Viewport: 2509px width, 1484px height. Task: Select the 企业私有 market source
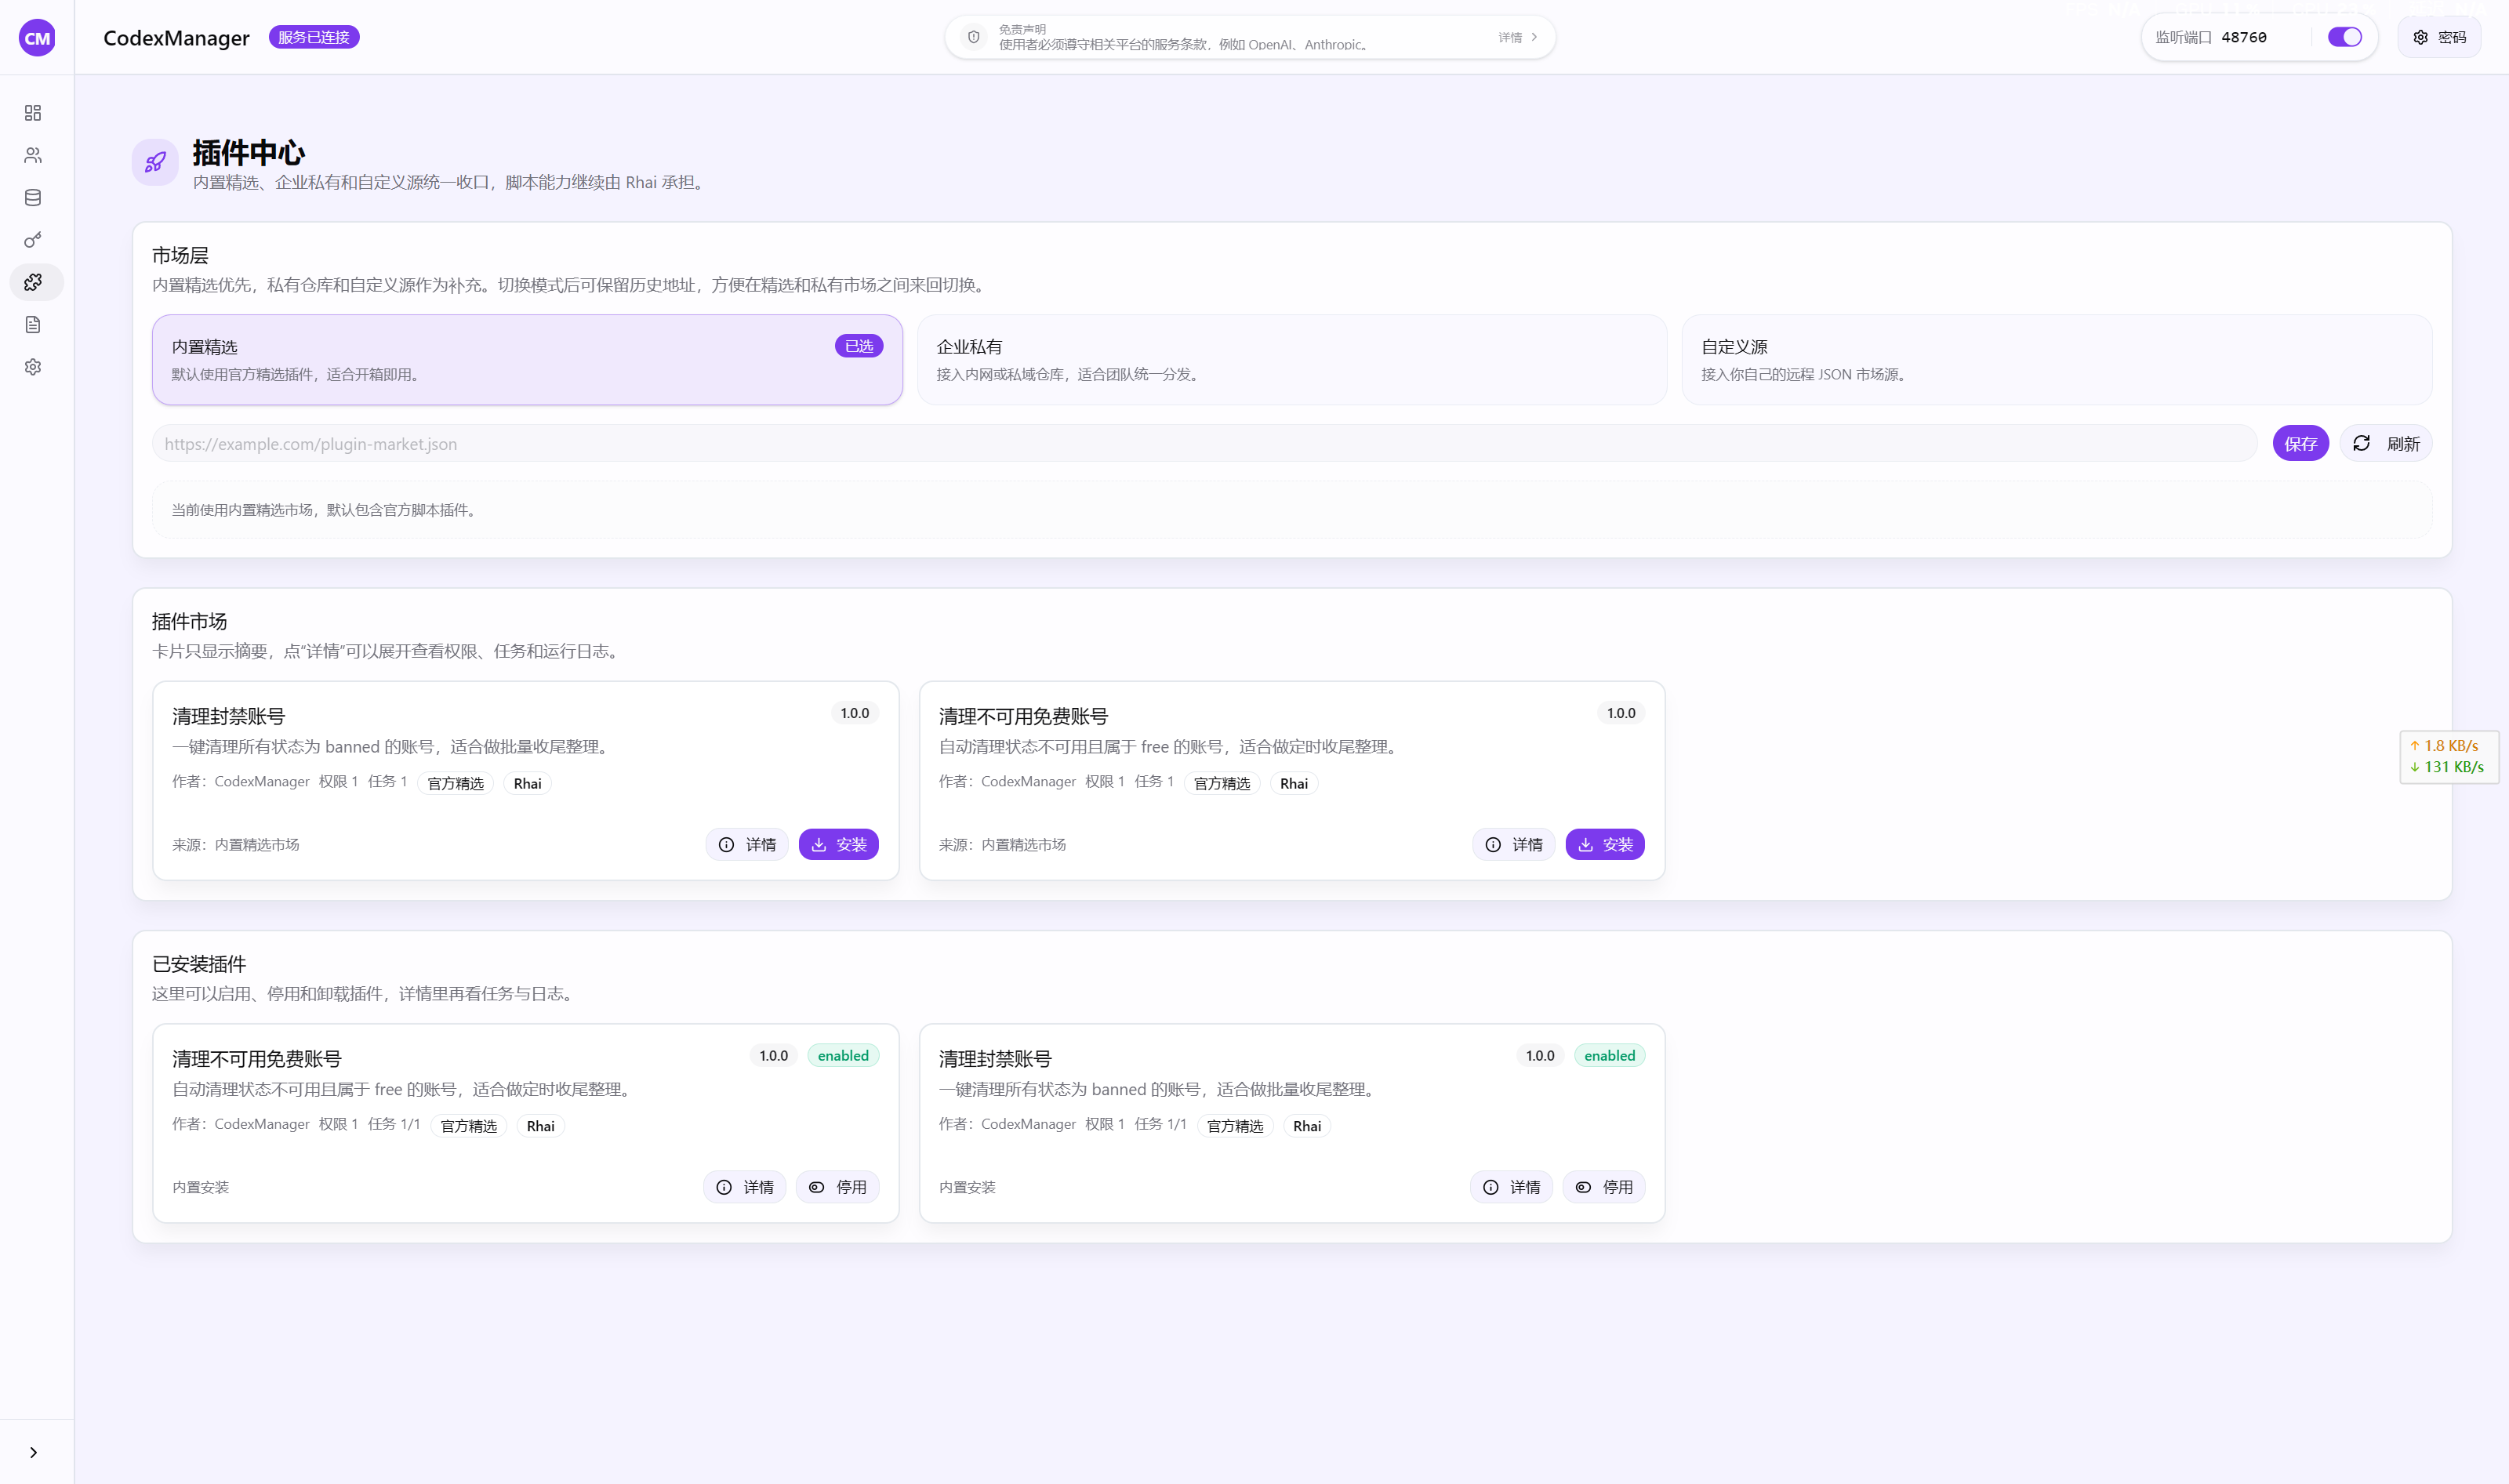pyautogui.click(x=1291, y=360)
